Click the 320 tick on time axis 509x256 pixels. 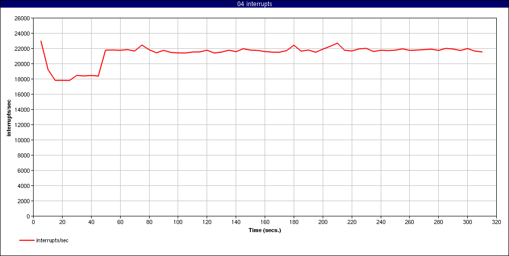496,222
